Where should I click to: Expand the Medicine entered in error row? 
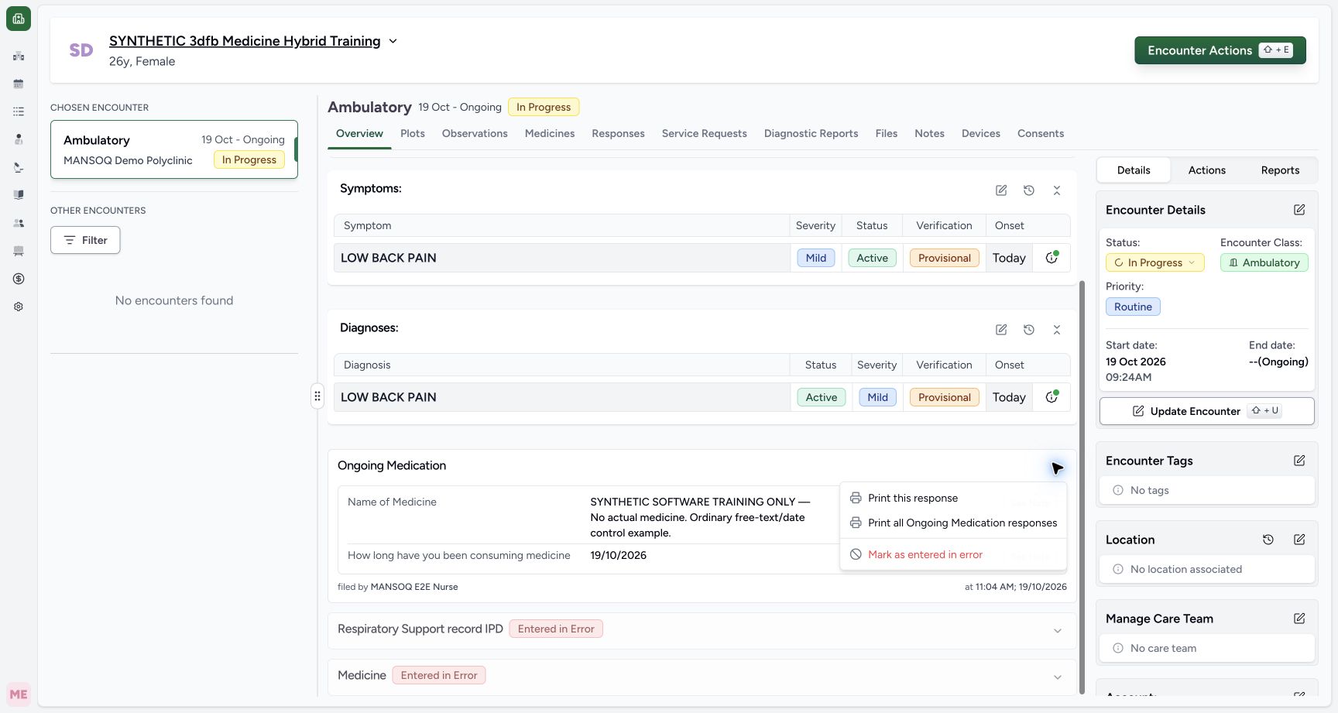tap(1058, 677)
